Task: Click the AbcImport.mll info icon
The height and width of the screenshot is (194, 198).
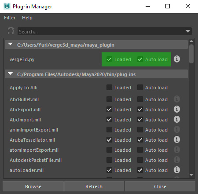Action: coord(177,120)
